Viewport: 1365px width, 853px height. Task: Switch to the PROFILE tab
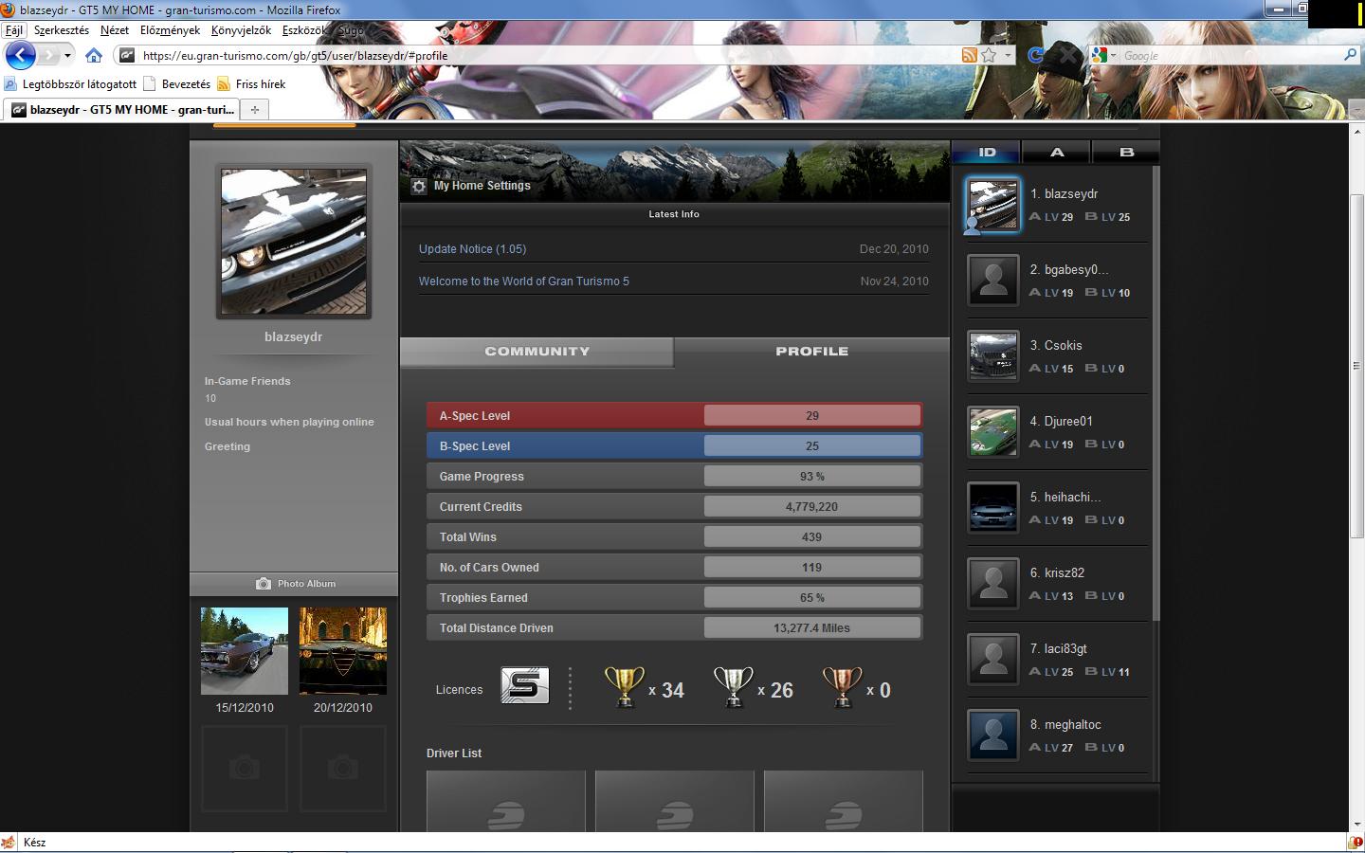tap(812, 352)
